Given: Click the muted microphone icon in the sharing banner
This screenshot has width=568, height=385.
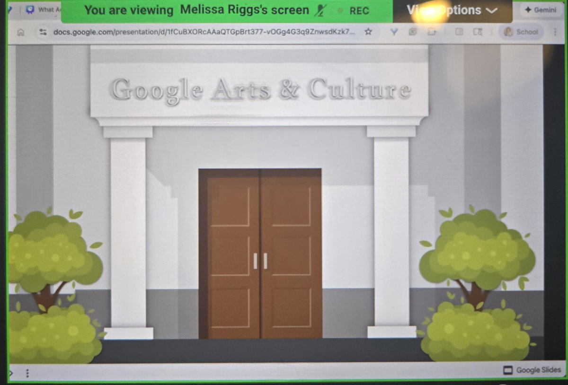Looking at the screenshot, I should [x=320, y=10].
